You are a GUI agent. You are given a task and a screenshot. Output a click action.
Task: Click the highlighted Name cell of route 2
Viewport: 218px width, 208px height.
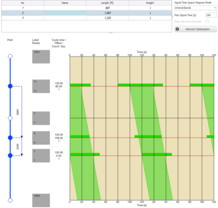tap(65, 13)
